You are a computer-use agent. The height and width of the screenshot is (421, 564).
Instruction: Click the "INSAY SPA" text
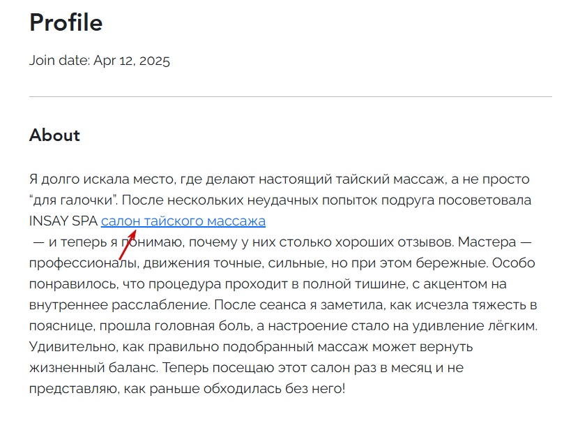[x=63, y=221]
